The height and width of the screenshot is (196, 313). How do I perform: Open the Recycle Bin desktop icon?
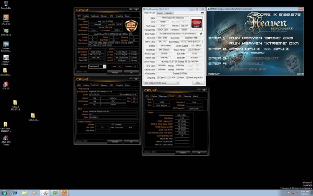pos(6,5)
